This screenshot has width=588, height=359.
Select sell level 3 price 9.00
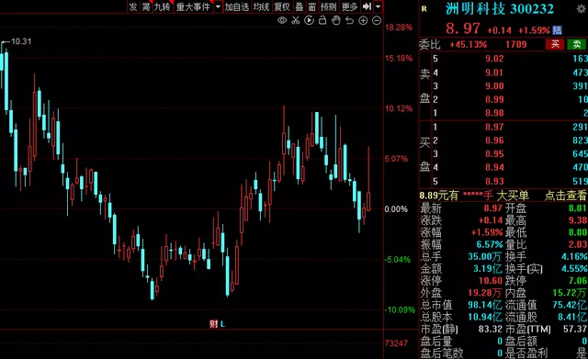coord(494,85)
